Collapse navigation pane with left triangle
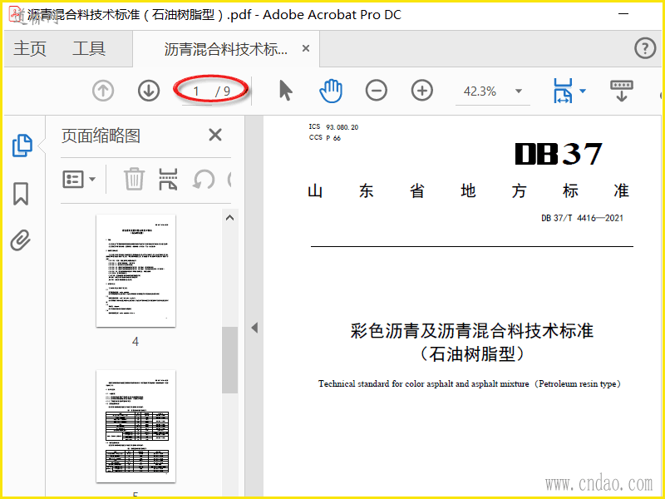This screenshot has width=665, height=499. click(254, 328)
